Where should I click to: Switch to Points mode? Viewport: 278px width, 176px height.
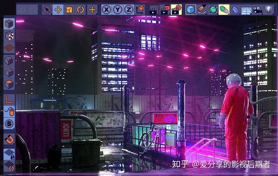click(x=9, y=61)
